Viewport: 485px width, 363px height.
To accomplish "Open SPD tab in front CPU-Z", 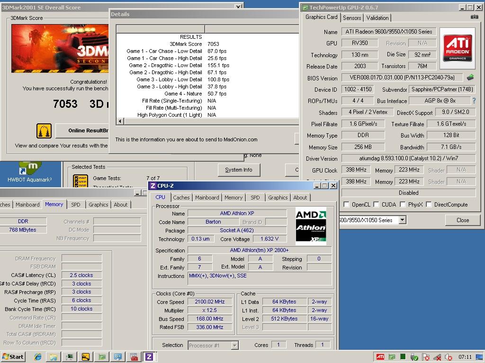I will coord(255,198).
